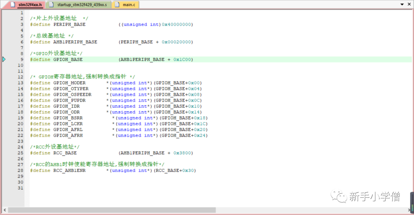Screen dimensions: 414x215
Task: Click (RCC_BASE+0x30) expression
Action: pyautogui.click(x=175, y=171)
